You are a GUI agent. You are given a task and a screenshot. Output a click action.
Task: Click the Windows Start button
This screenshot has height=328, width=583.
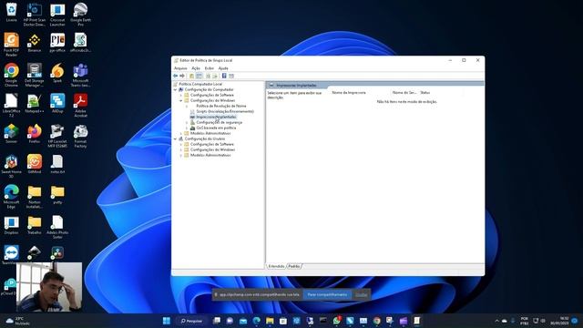pos(167,321)
